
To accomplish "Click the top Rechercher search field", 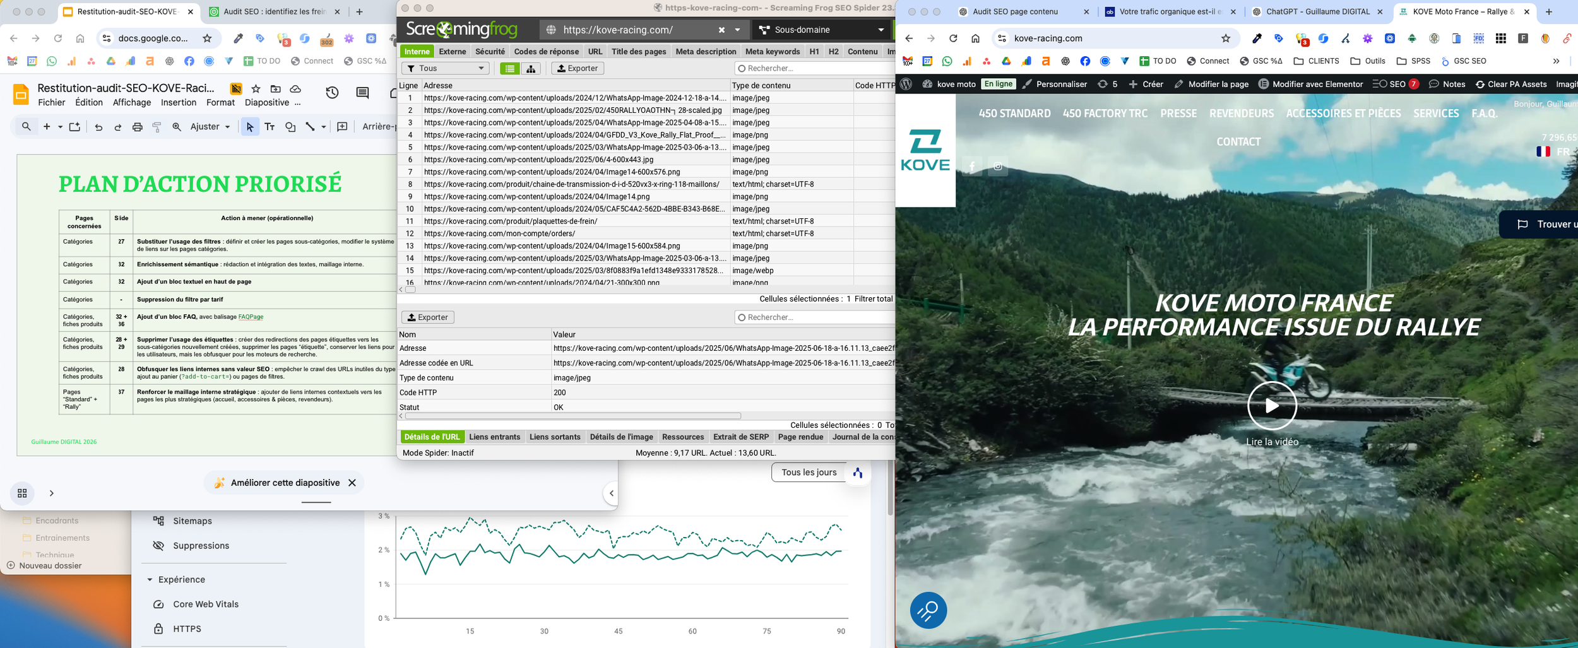I will [815, 68].
